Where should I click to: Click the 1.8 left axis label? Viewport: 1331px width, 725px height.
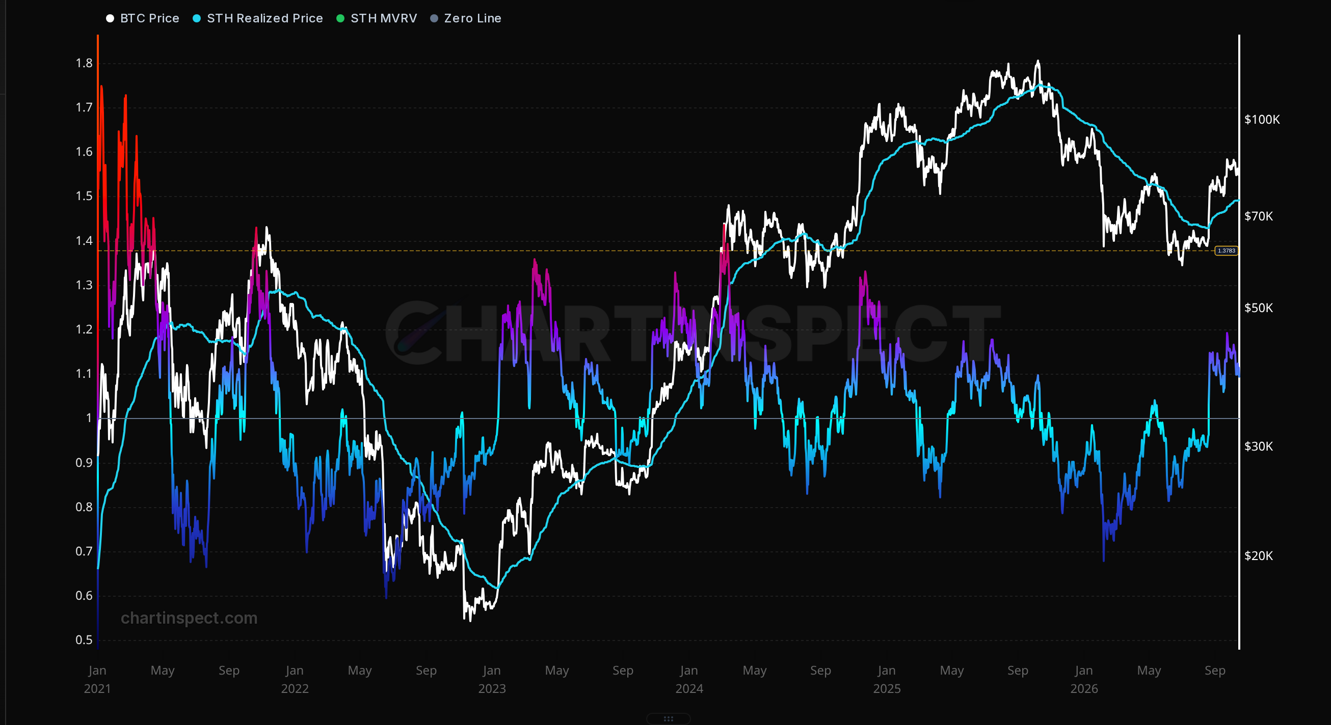pos(84,64)
